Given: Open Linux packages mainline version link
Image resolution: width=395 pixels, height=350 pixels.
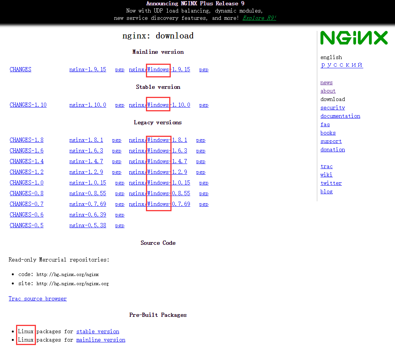Looking at the screenshot, I should pyautogui.click(x=101, y=340).
